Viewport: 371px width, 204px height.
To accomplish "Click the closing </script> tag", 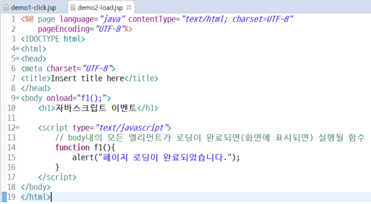I will click(57, 177).
